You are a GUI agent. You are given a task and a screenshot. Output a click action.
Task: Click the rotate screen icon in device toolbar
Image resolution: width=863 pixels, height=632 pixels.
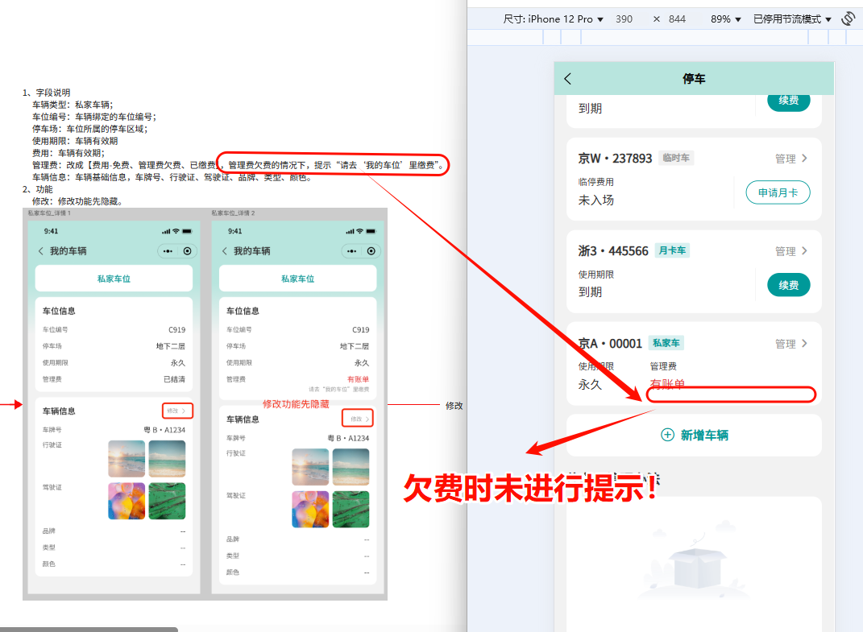click(848, 19)
